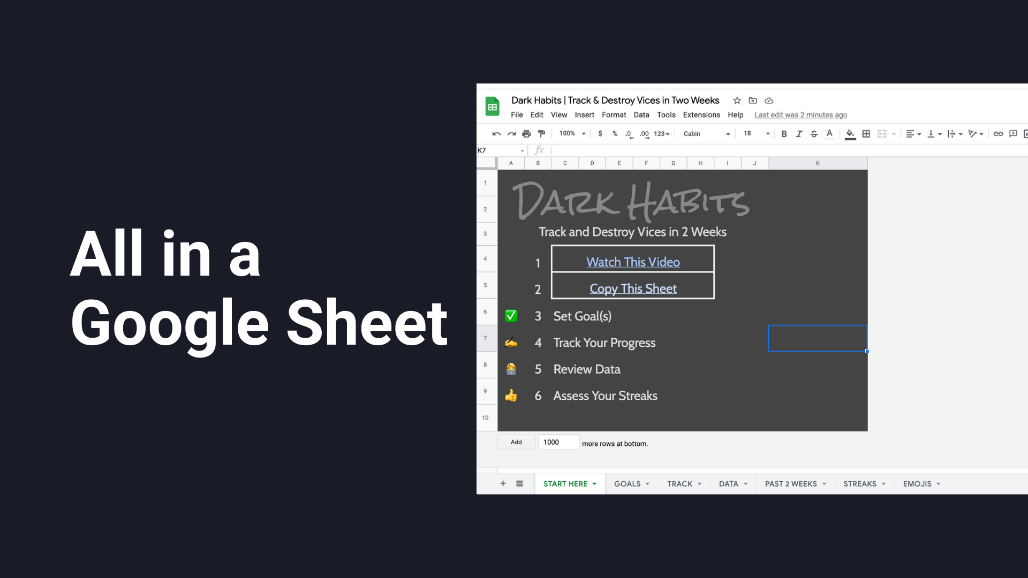Viewport: 1028px width, 578px height.
Task: Star the Dark Habits document
Action: (737, 101)
